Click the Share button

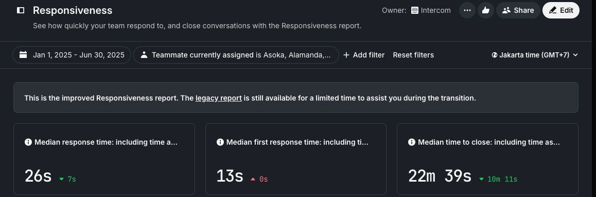tap(518, 10)
